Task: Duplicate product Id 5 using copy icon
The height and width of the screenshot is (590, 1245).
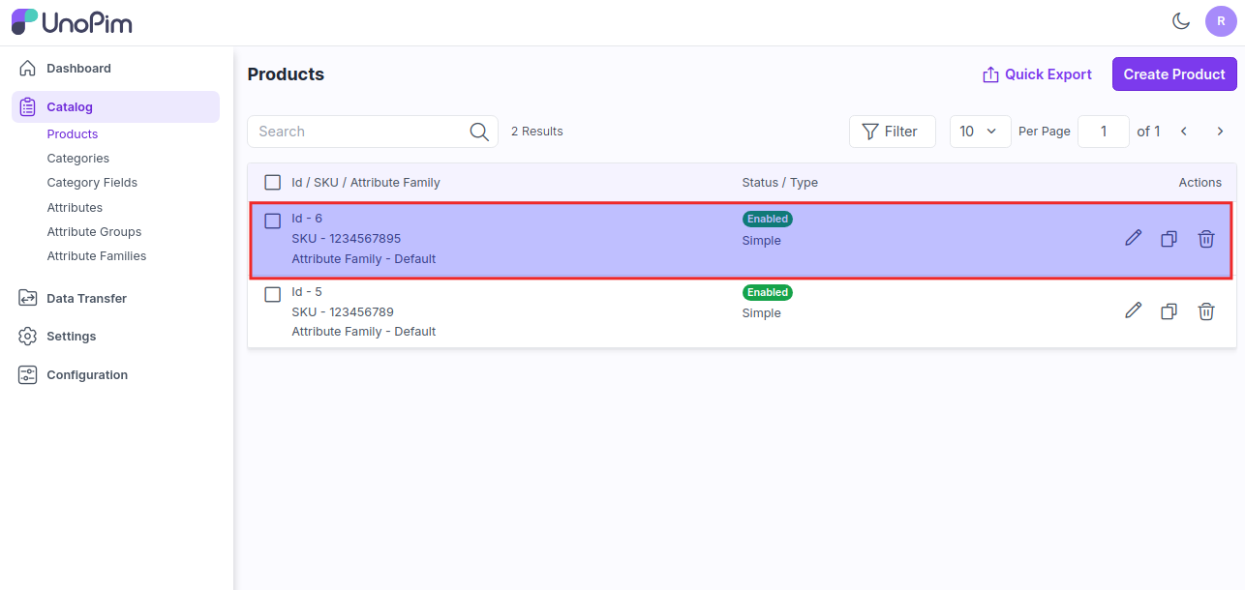Action: (x=1169, y=310)
